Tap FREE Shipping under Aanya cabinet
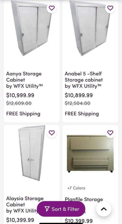The image size is (122, 224). [x=23, y=114]
